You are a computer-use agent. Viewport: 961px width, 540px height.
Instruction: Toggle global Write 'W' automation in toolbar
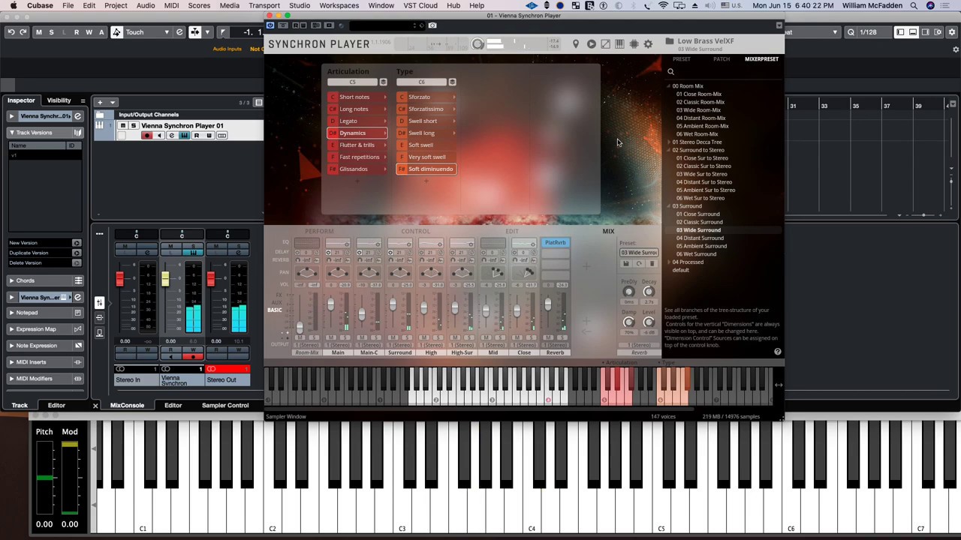(x=89, y=32)
